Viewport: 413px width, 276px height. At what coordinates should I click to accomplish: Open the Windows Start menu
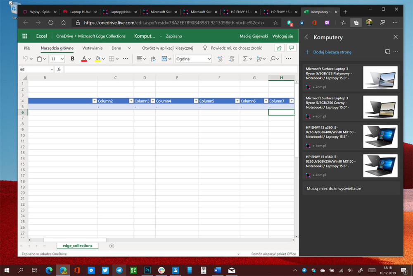point(7,270)
